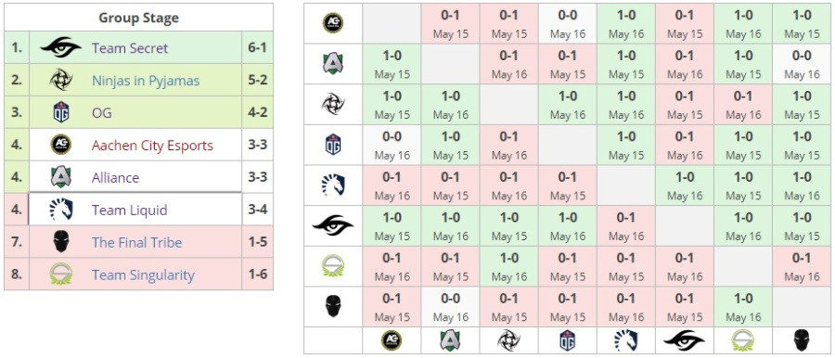This screenshot has height=358, width=835.
Task: Click Aachen City Esports logo in standings
Action: pyautogui.click(x=61, y=145)
